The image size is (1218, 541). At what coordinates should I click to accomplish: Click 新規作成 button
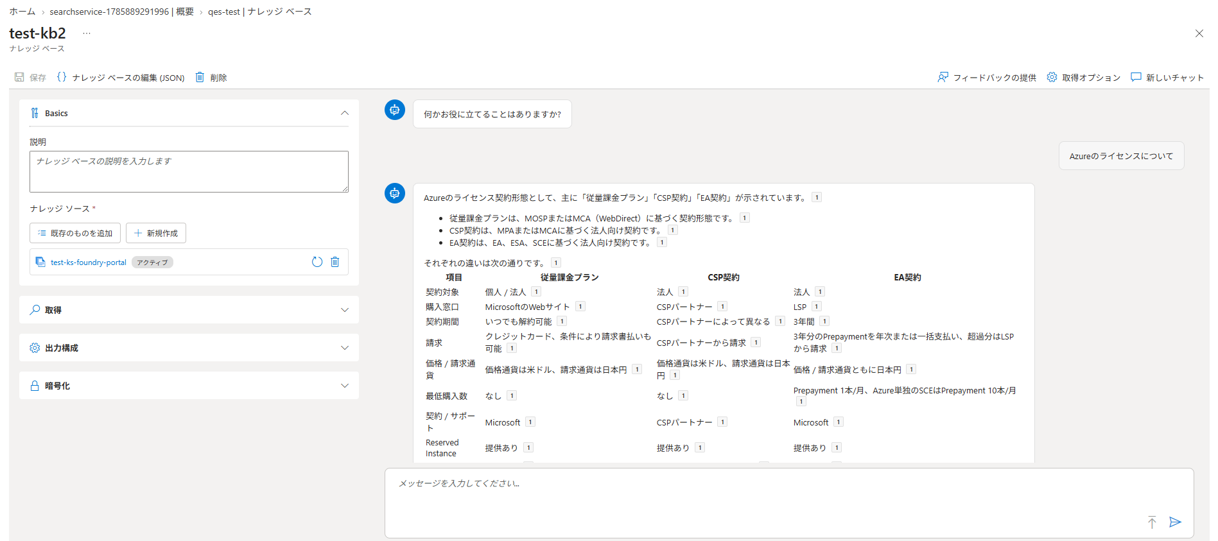[156, 233]
